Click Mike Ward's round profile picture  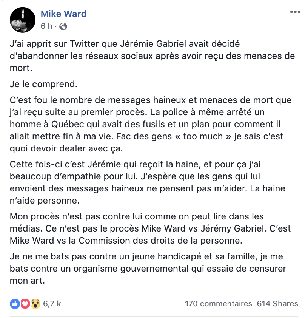click(x=23, y=20)
